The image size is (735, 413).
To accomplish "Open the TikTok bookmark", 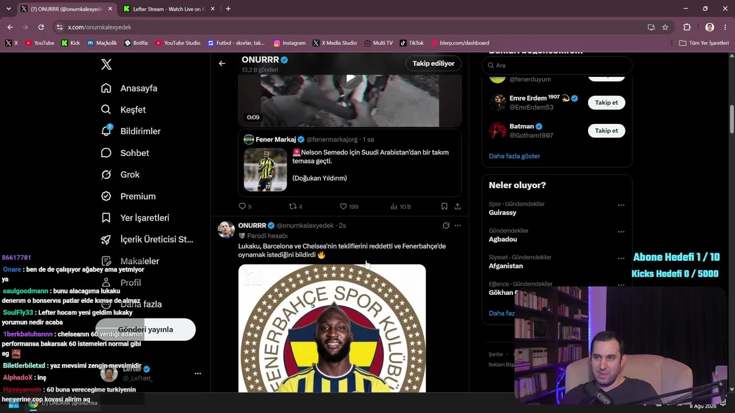I will (x=411, y=43).
